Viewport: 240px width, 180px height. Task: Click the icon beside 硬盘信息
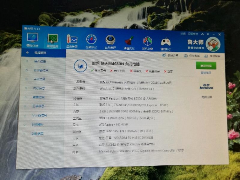click(26, 97)
